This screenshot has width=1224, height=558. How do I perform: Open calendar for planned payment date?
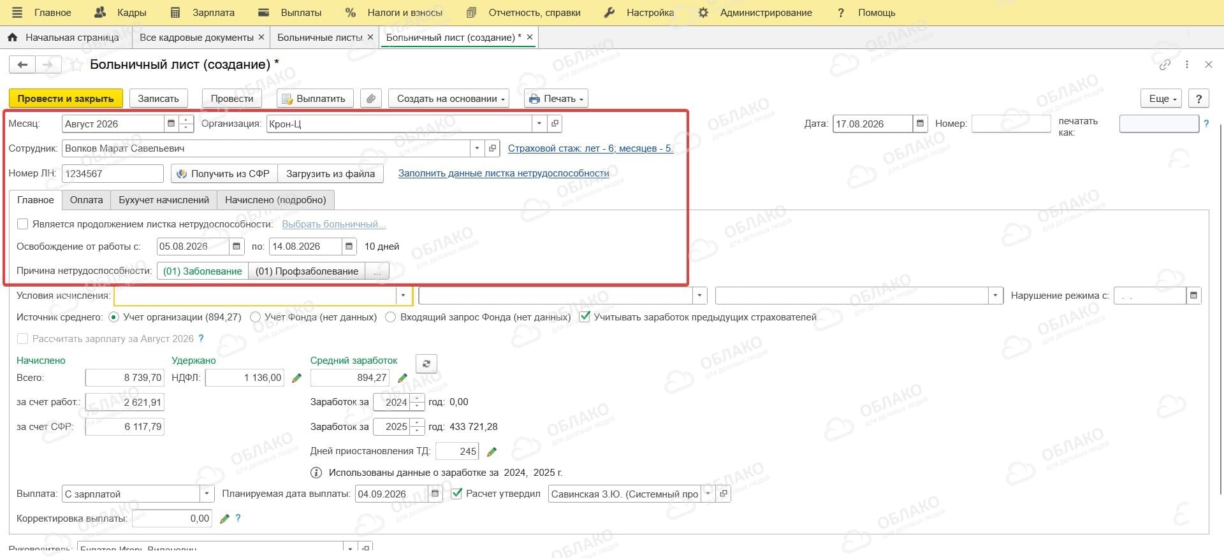pos(435,494)
